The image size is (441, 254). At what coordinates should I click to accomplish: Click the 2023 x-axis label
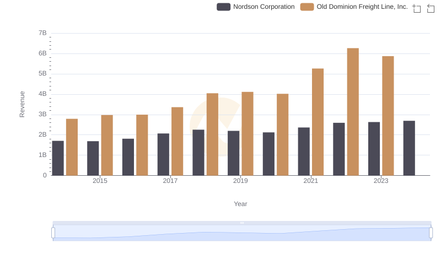pyautogui.click(x=381, y=181)
